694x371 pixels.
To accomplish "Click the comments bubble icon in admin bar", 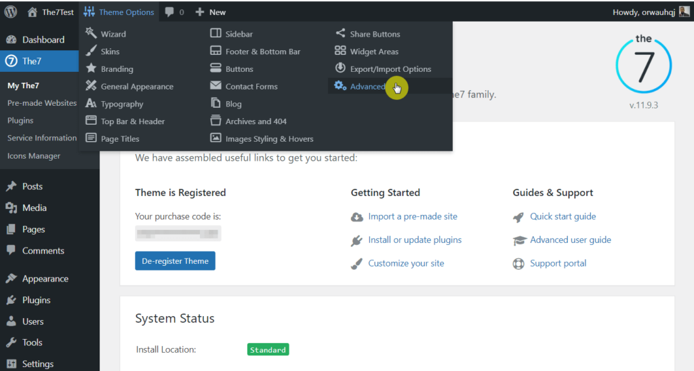I will (169, 12).
